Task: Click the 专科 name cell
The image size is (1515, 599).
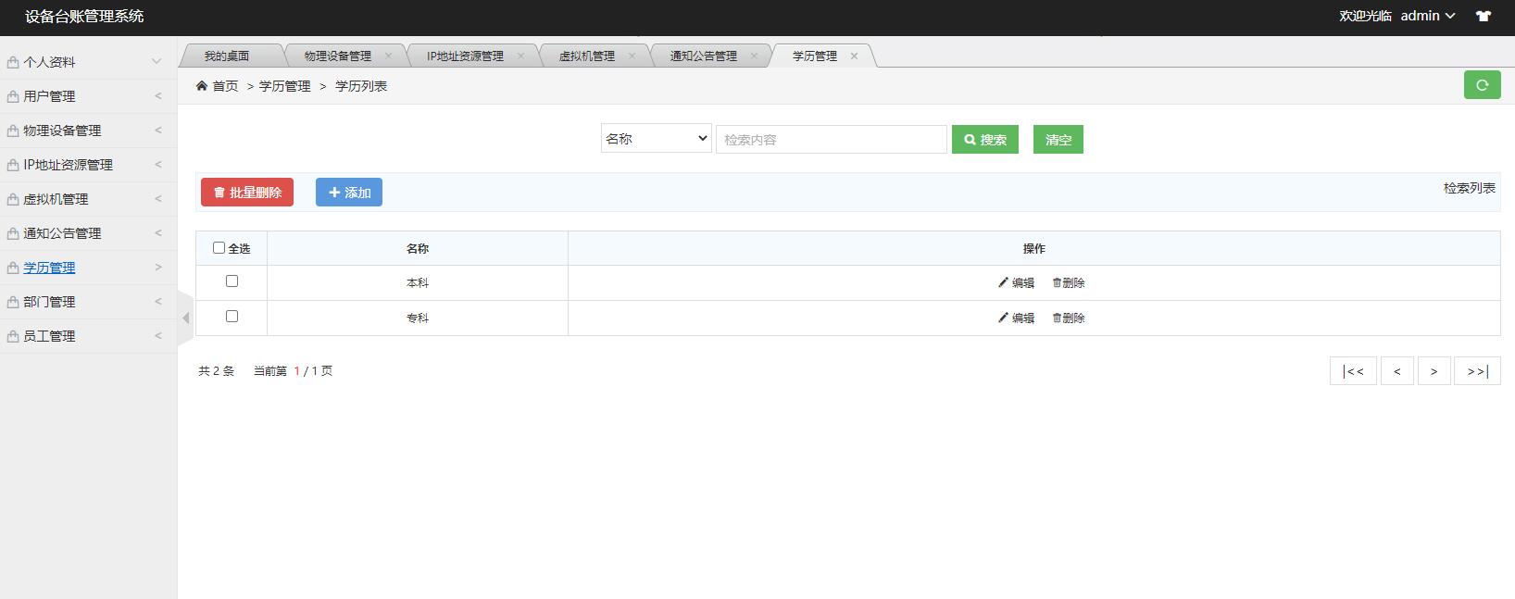Action: click(x=418, y=318)
